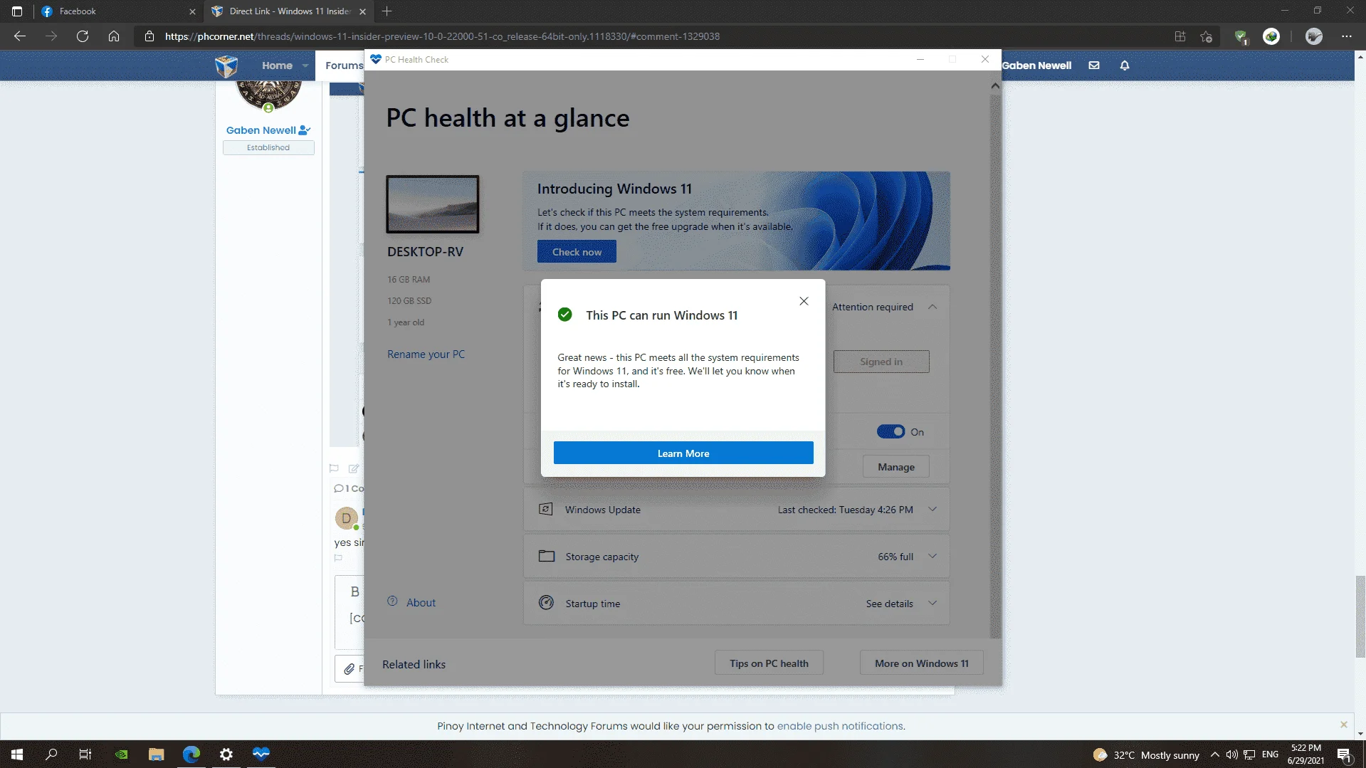Close the Facebook browser tab
Viewport: 1366px width, 768px height.
point(192,11)
